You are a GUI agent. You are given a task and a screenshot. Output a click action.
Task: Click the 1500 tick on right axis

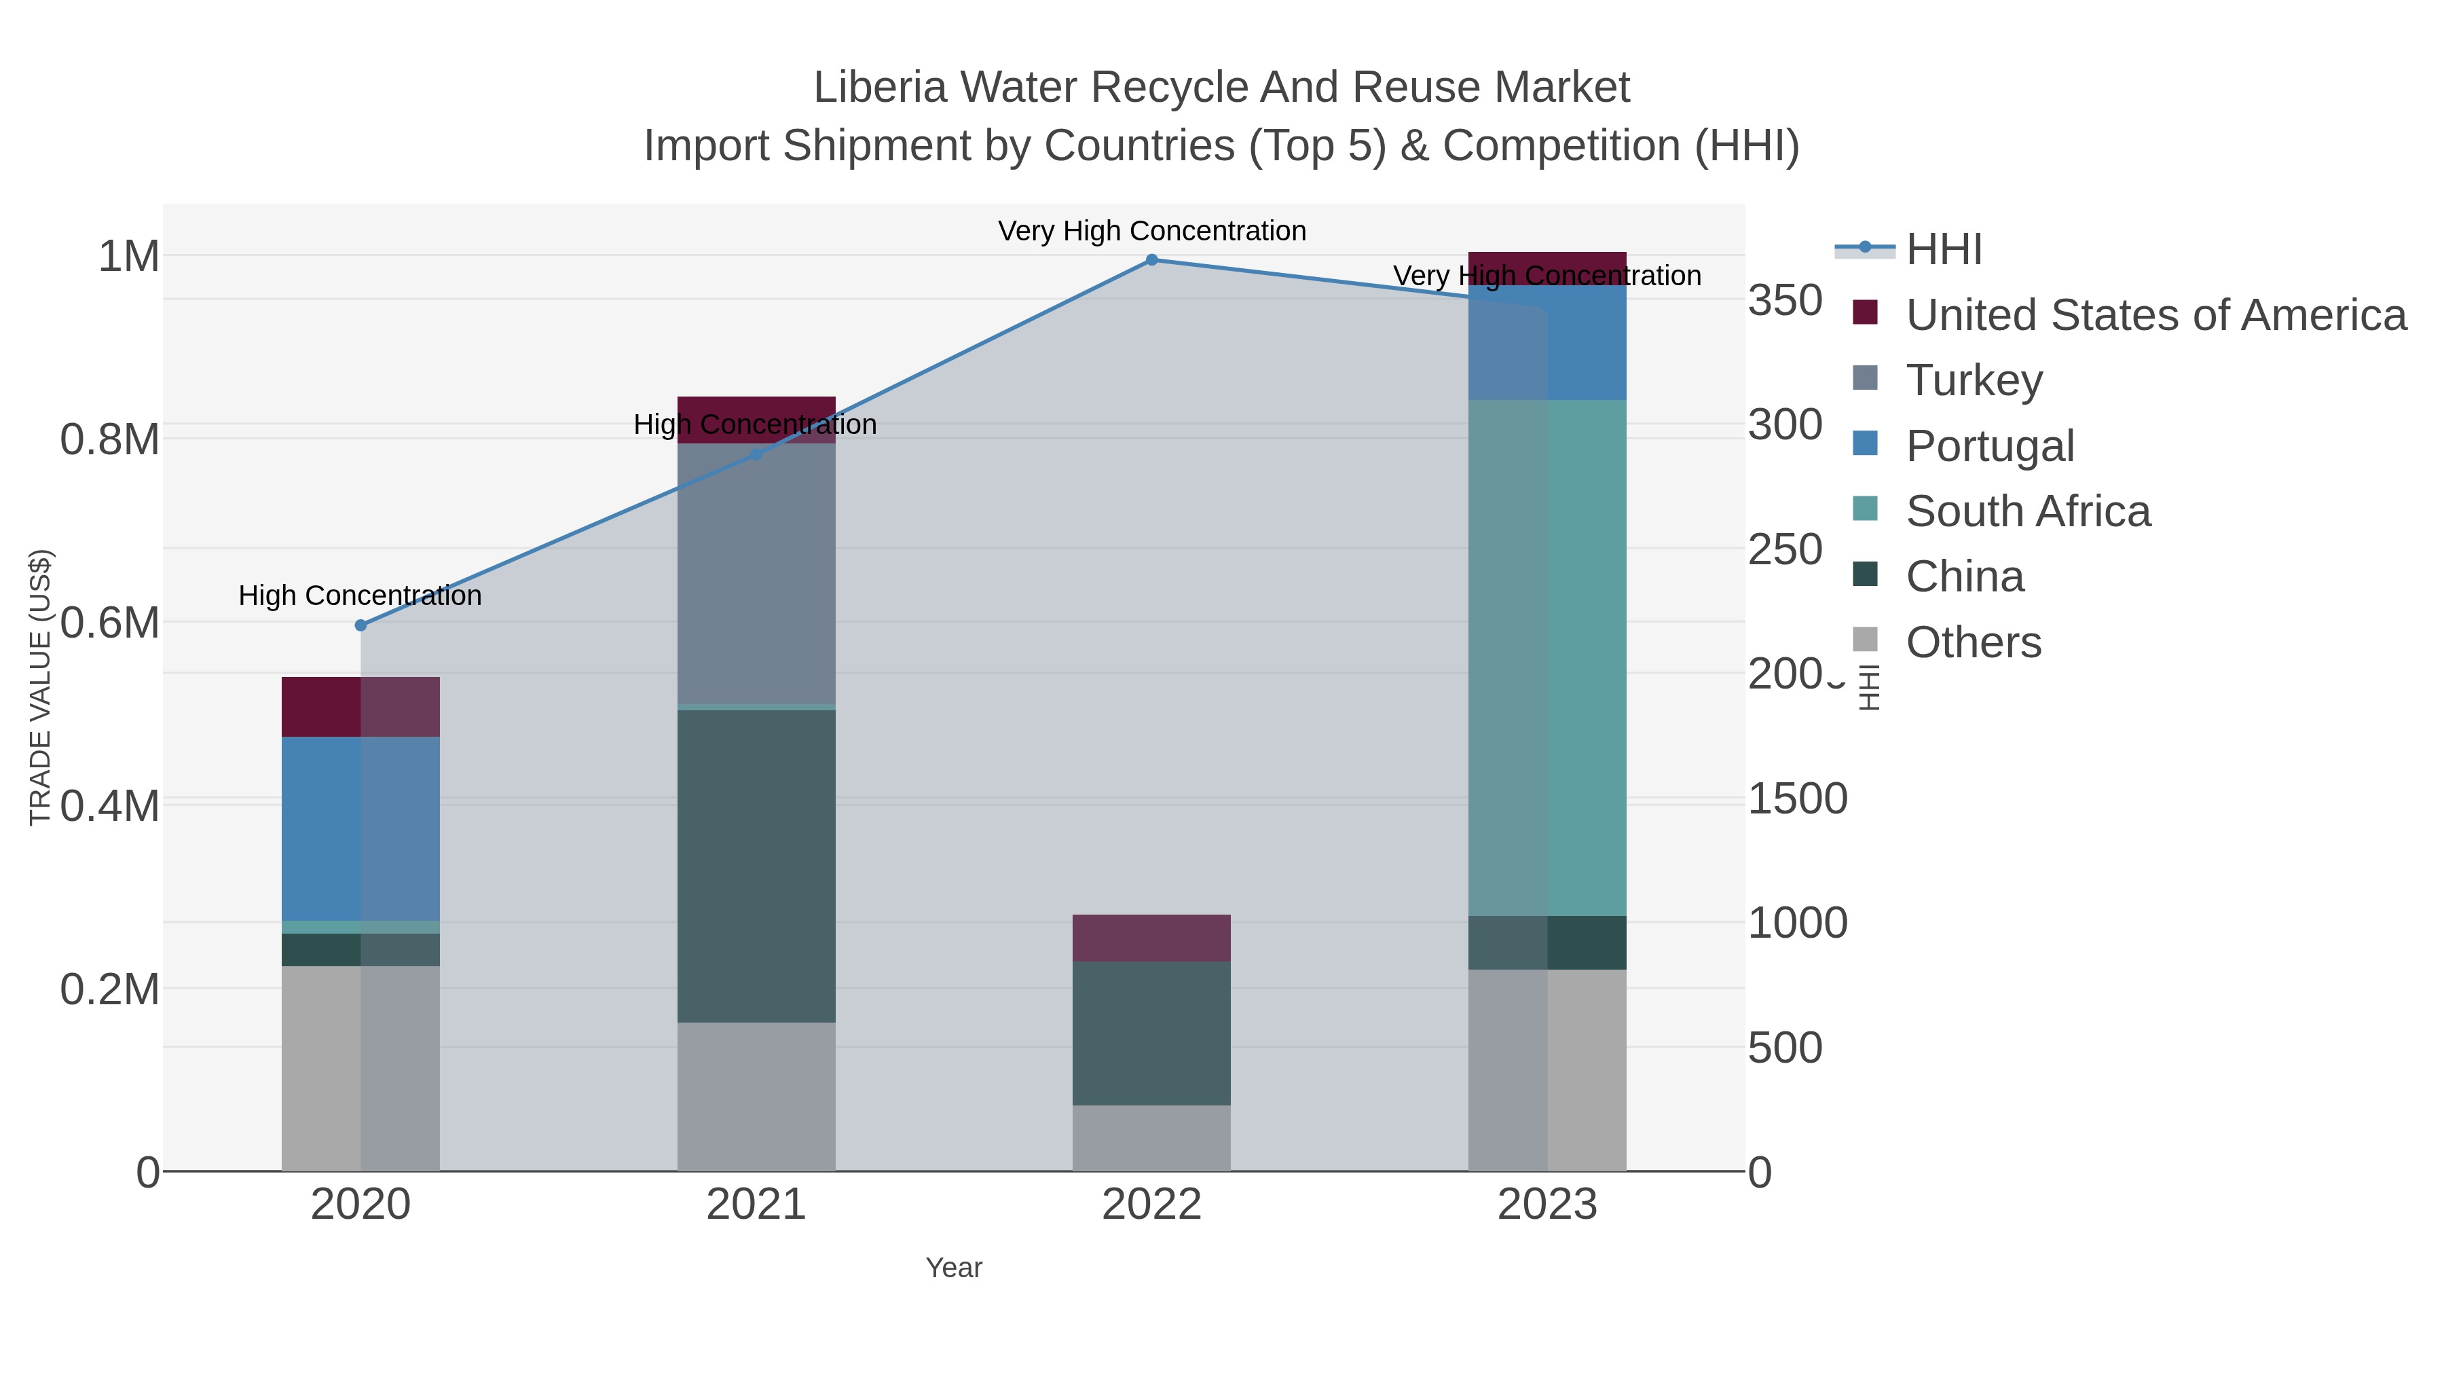1798,799
